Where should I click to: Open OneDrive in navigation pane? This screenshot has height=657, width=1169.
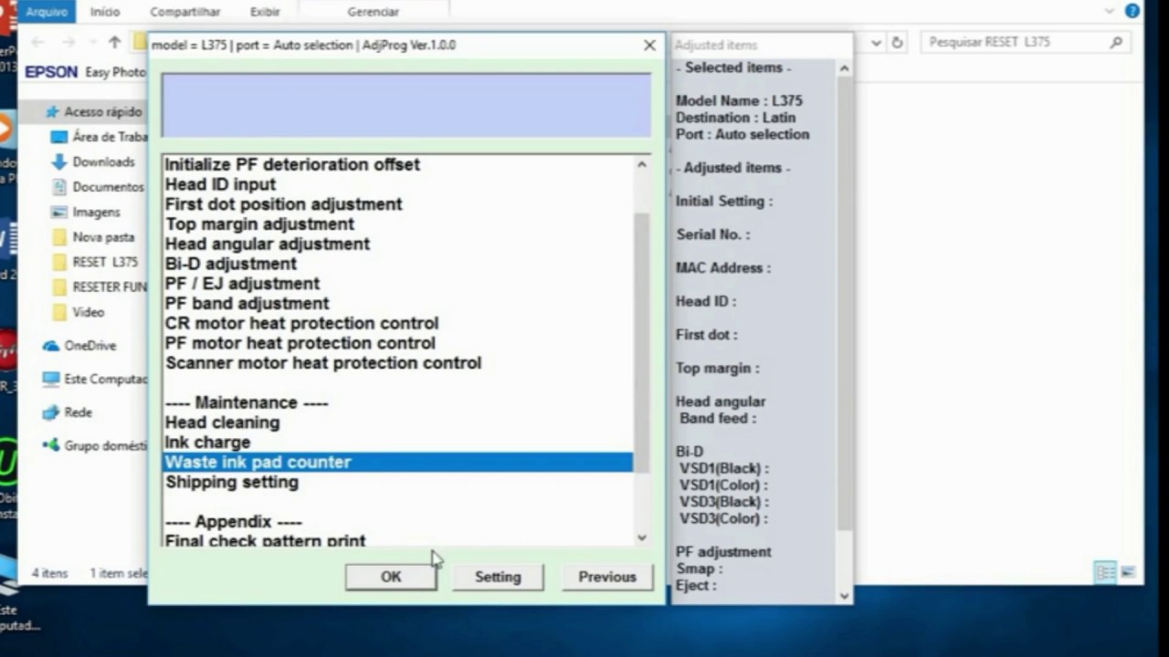coord(80,346)
